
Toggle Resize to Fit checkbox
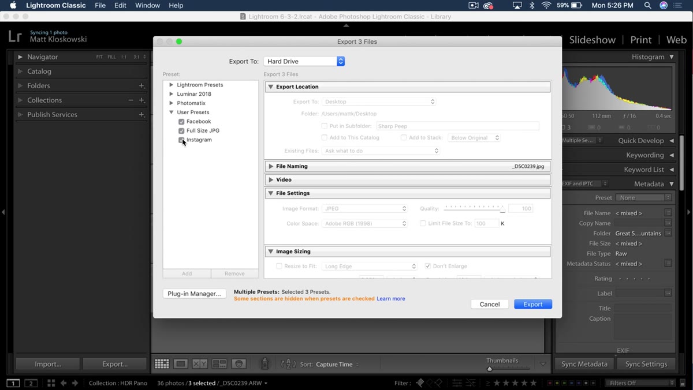point(279,266)
